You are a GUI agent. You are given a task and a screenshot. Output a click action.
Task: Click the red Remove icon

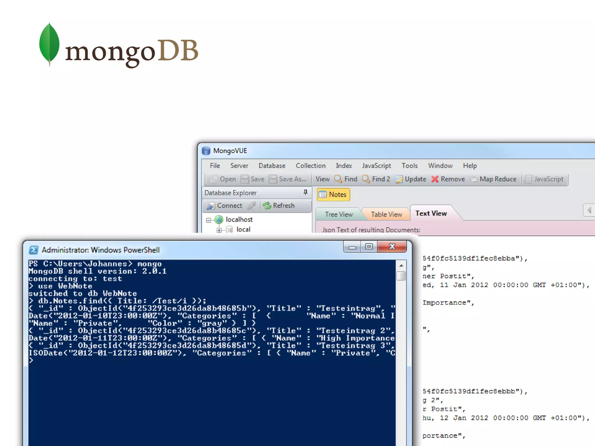pos(435,179)
